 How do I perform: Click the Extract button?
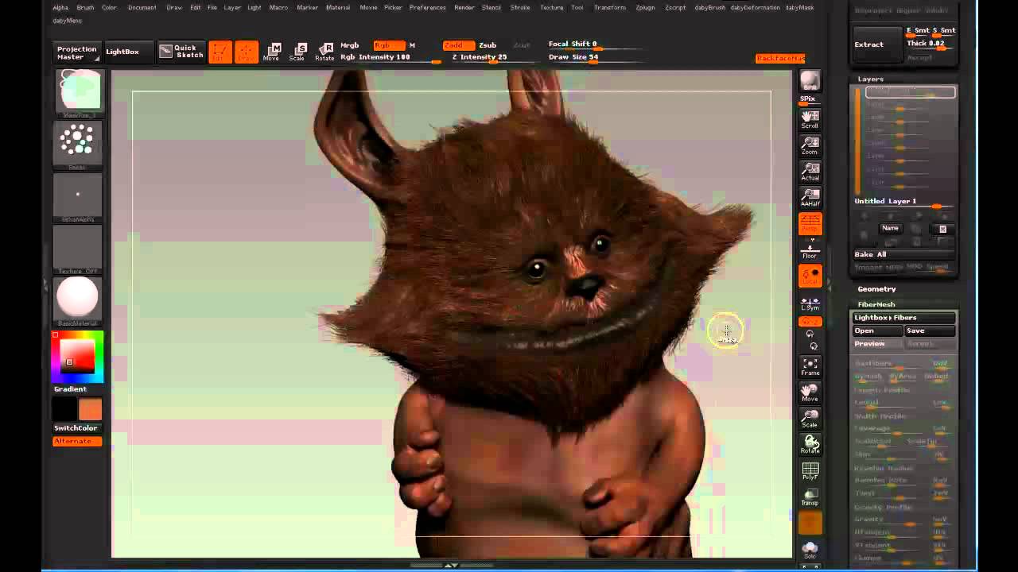(879, 44)
